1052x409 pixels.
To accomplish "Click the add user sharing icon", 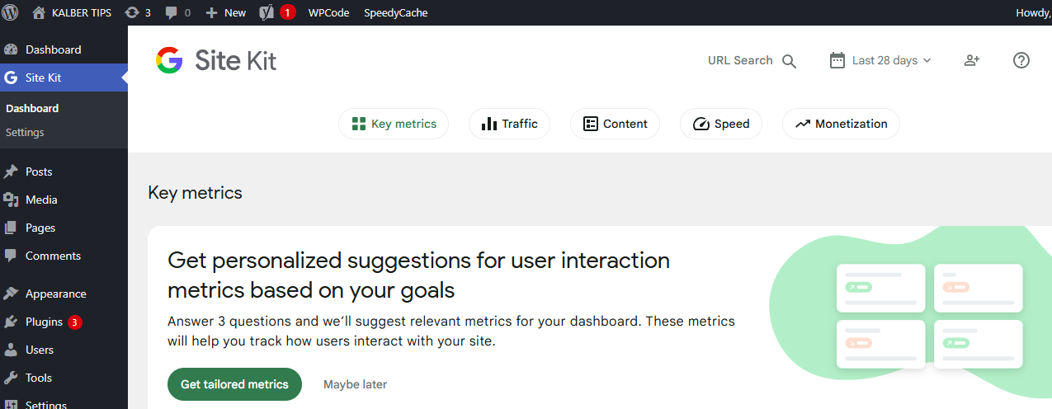I will [x=971, y=60].
